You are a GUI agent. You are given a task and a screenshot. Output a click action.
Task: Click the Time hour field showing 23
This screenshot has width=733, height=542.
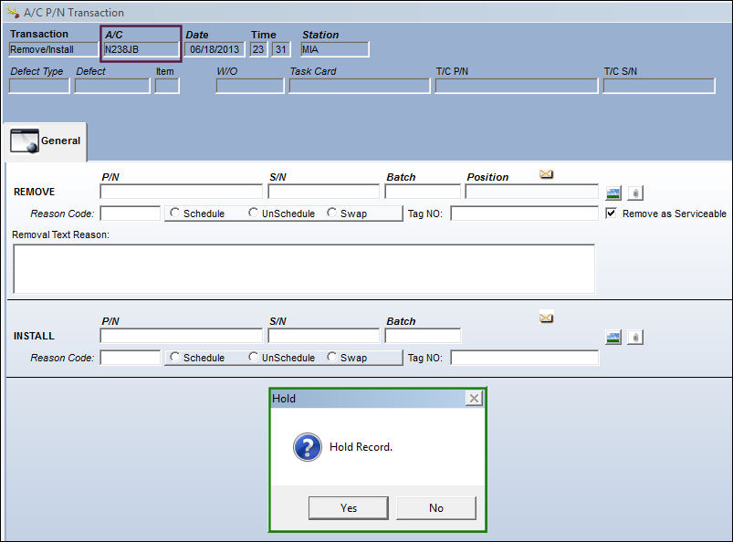(x=258, y=49)
